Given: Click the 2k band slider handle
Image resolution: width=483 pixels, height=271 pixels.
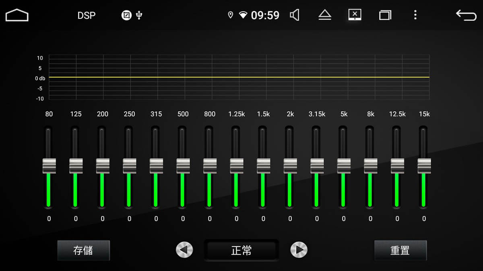Looking at the screenshot, I should [290, 166].
